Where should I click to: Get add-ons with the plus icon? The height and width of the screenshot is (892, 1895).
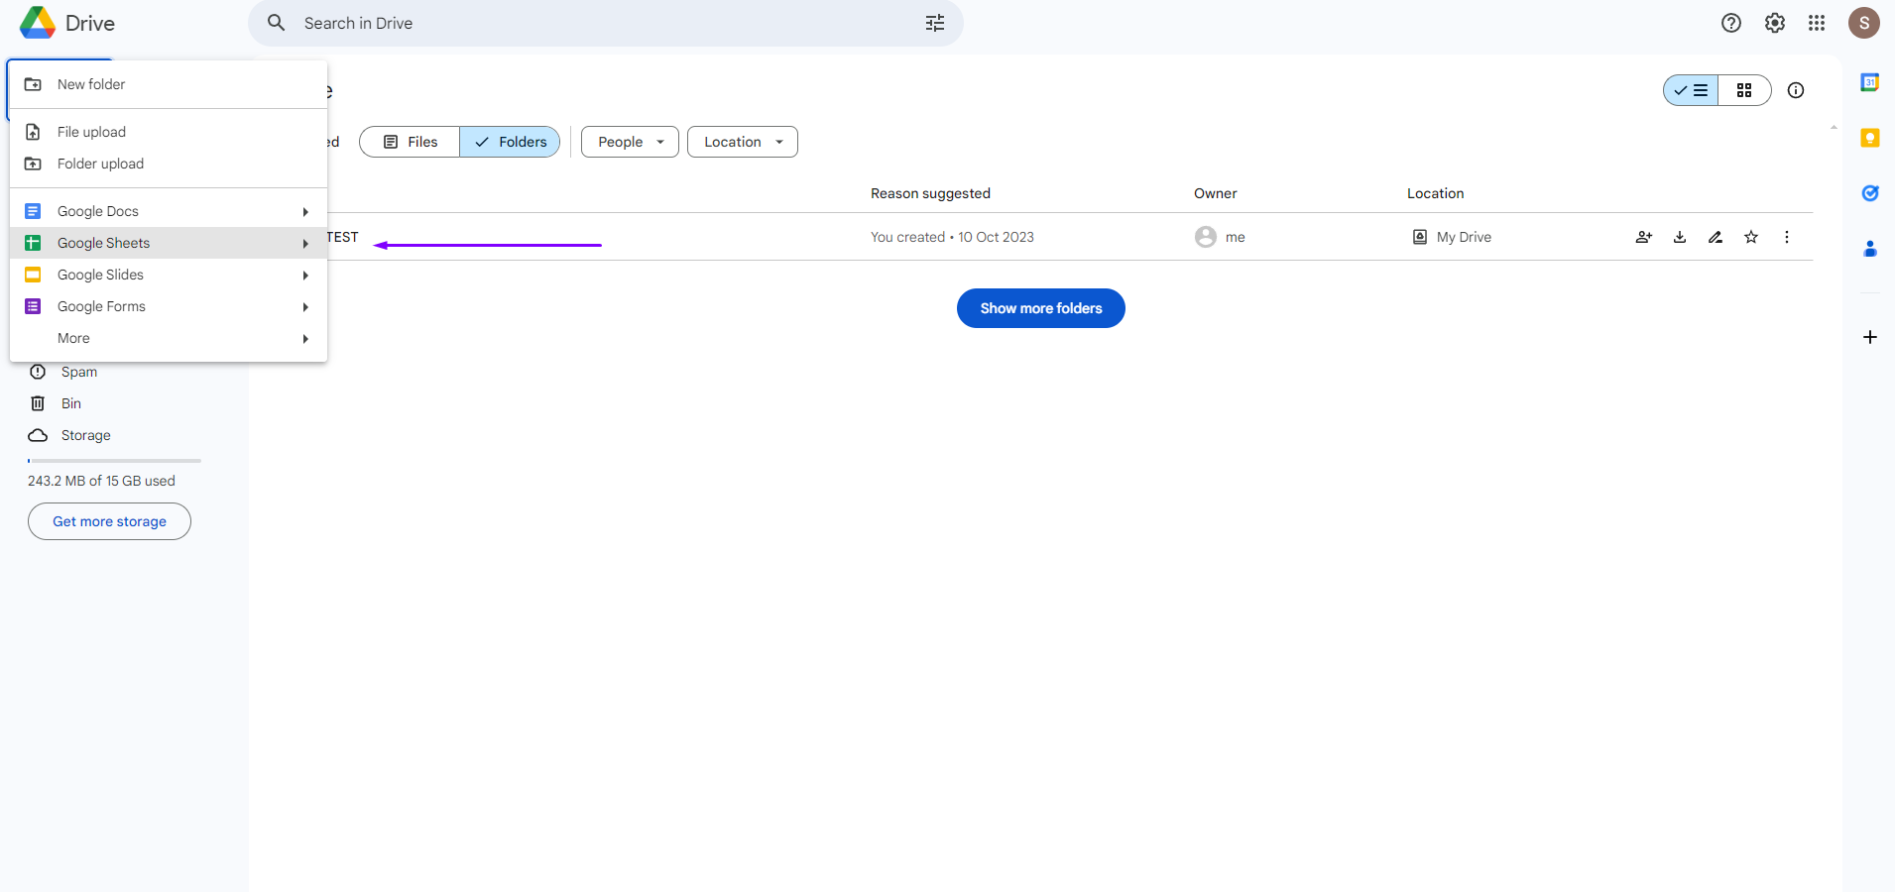click(1870, 337)
